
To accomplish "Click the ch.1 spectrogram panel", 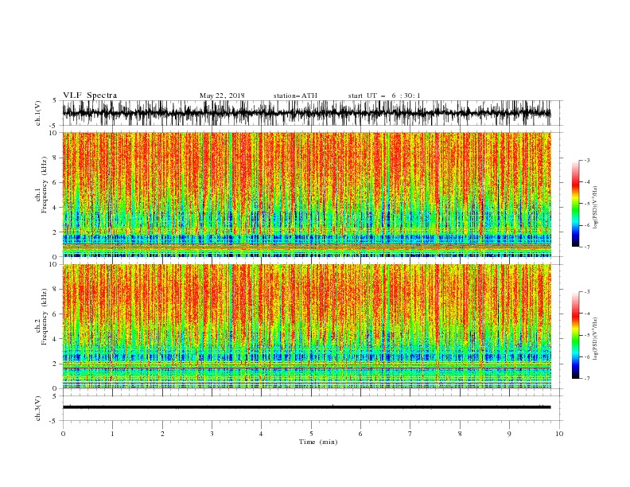I will coord(307,194).
